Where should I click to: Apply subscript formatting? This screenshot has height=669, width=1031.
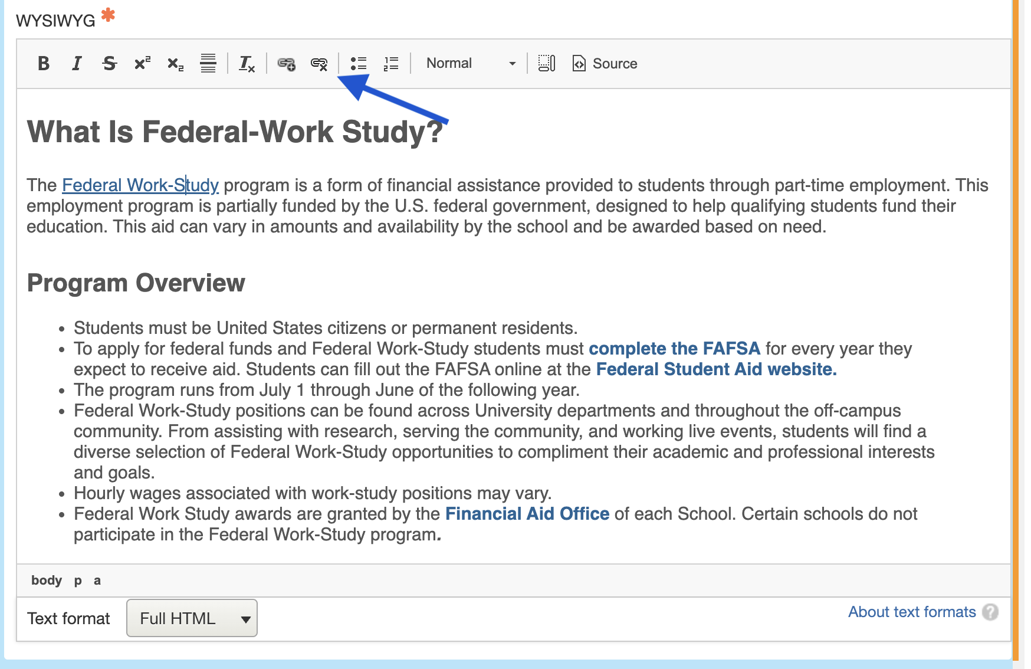pyautogui.click(x=175, y=63)
